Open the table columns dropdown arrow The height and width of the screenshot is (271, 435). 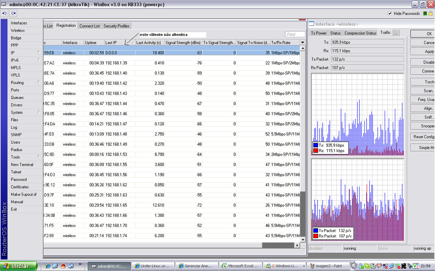pos(302,42)
